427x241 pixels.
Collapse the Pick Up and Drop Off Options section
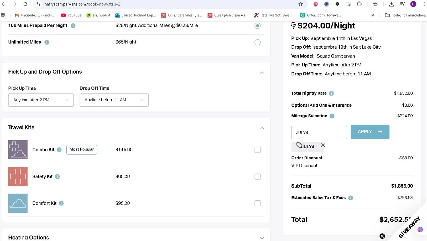click(262, 73)
